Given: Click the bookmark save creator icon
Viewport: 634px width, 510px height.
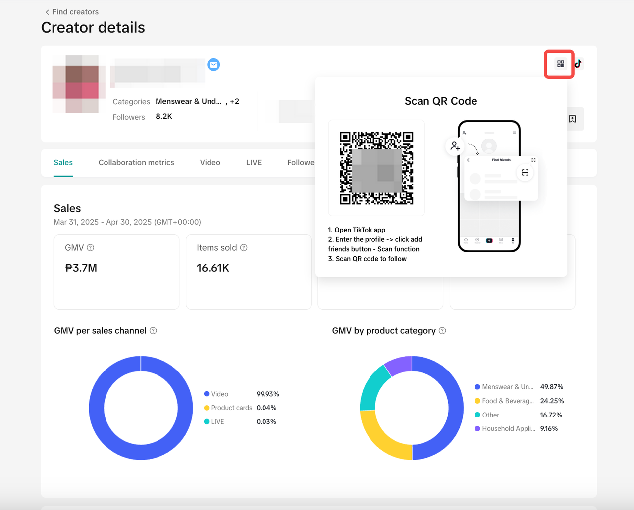Looking at the screenshot, I should click(573, 119).
